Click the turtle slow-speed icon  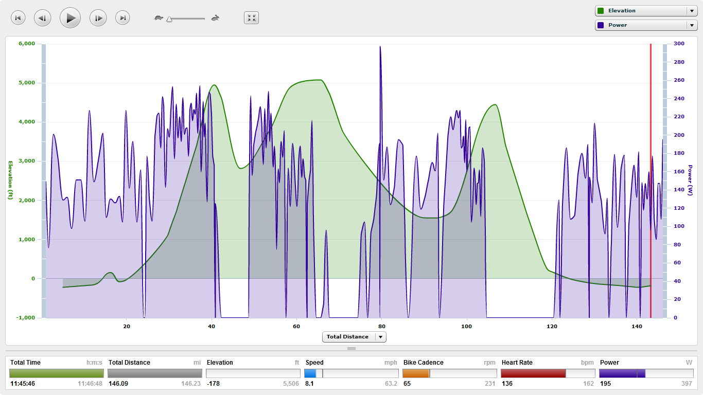tap(159, 18)
